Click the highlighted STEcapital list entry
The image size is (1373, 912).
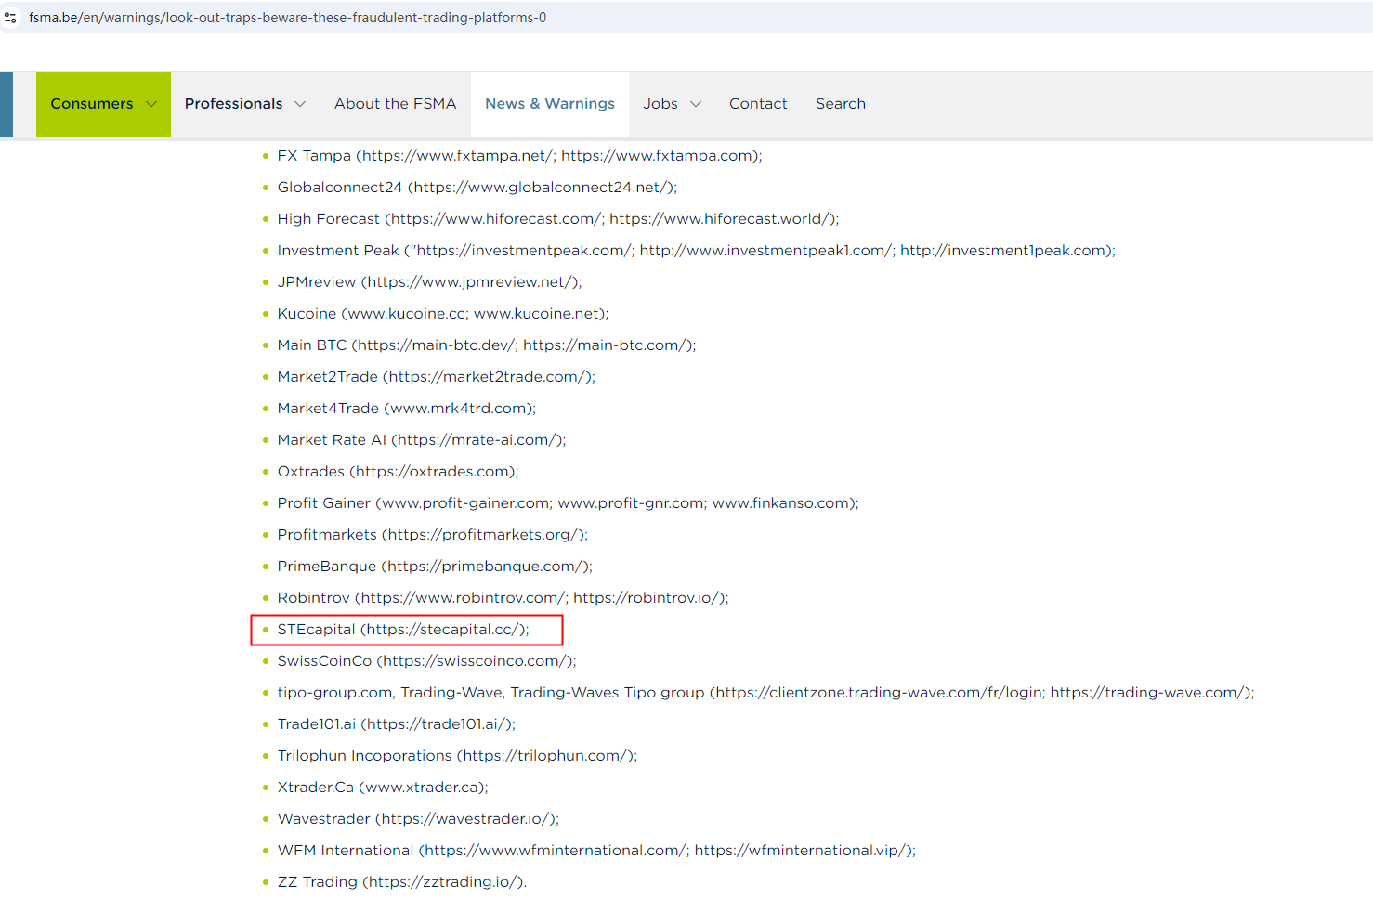(402, 630)
